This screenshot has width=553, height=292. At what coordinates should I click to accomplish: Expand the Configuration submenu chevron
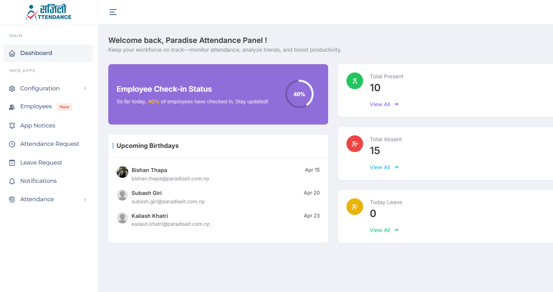[x=85, y=88]
